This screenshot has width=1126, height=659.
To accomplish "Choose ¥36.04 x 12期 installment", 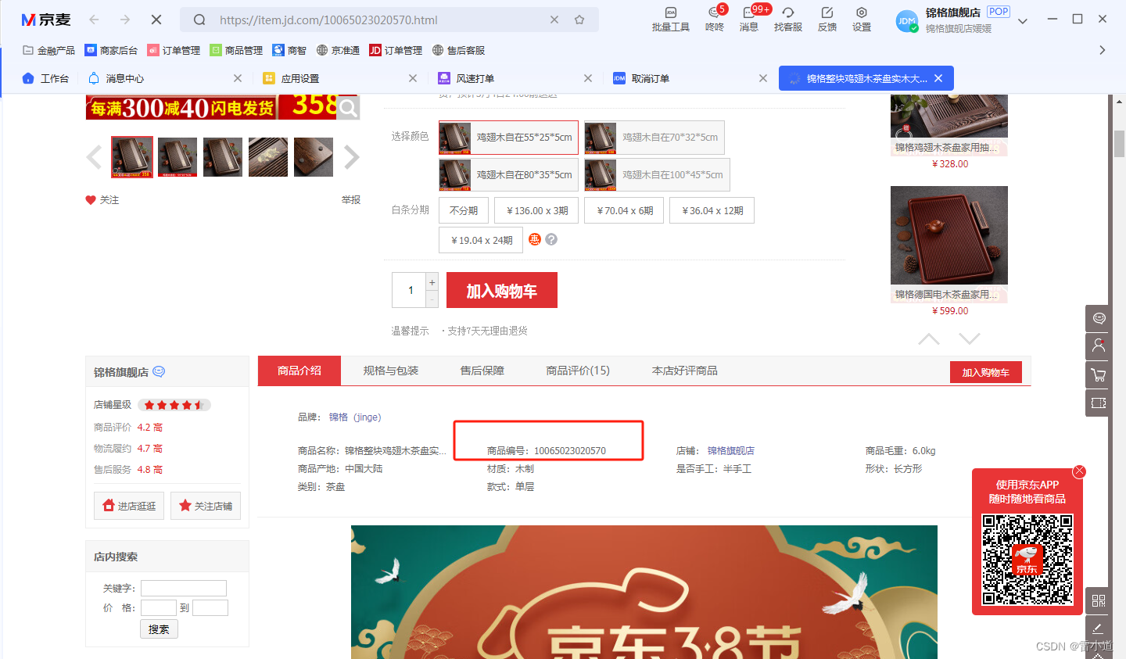I will pos(712,210).
